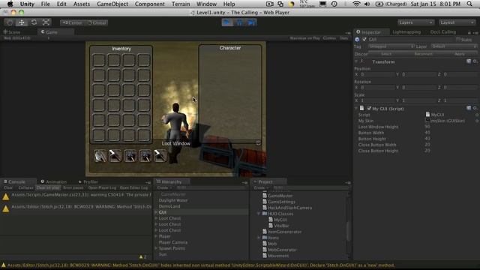Toggle Center pivot mode
Screen dimensions: 480x270
[x=72, y=22]
